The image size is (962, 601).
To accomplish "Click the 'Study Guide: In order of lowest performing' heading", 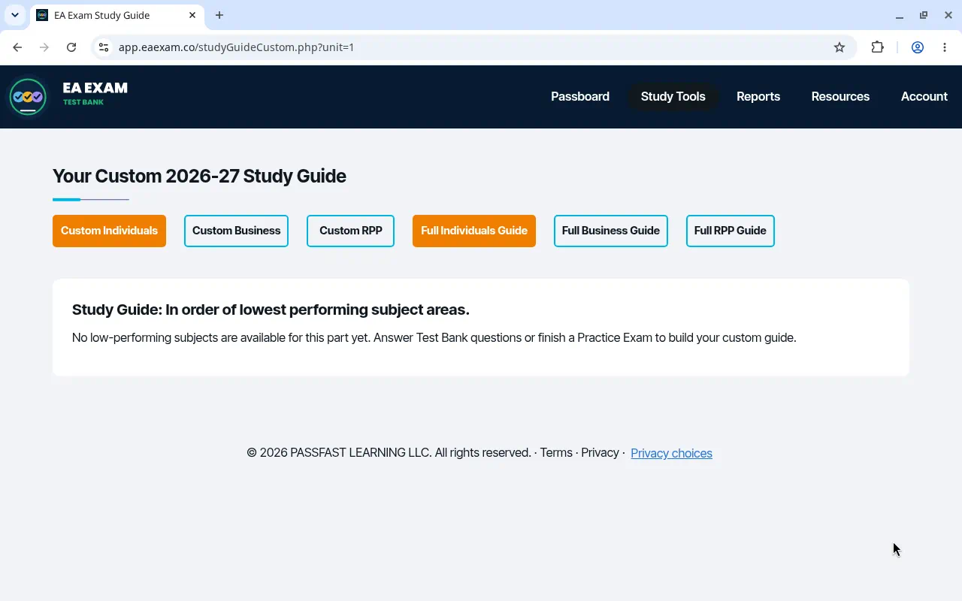I will click(271, 310).
